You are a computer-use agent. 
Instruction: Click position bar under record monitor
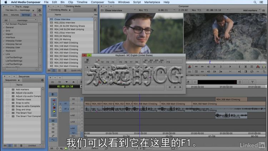pos(226,62)
